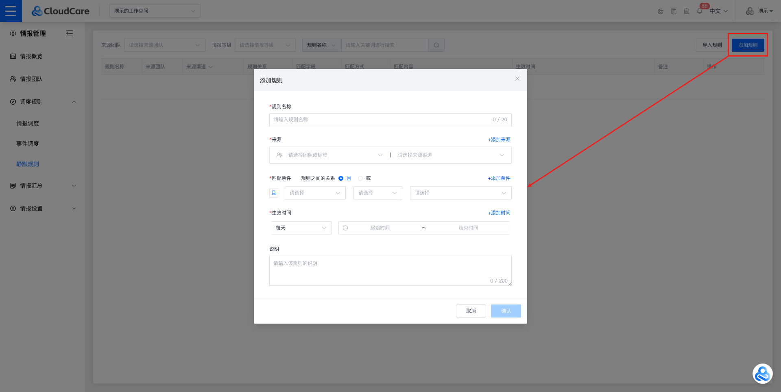Open the 请选择来源渠道 dropdown
This screenshot has height=392, width=781.
click(450, 155)
